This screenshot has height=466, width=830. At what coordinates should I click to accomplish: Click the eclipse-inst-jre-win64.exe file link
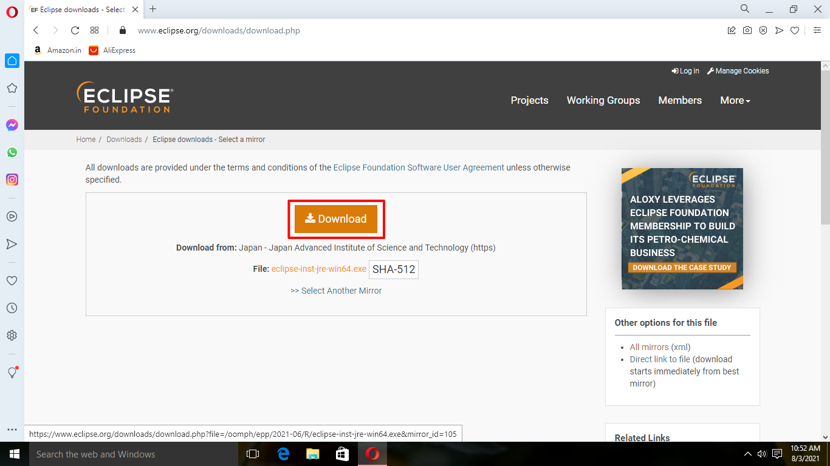point(319,269)
